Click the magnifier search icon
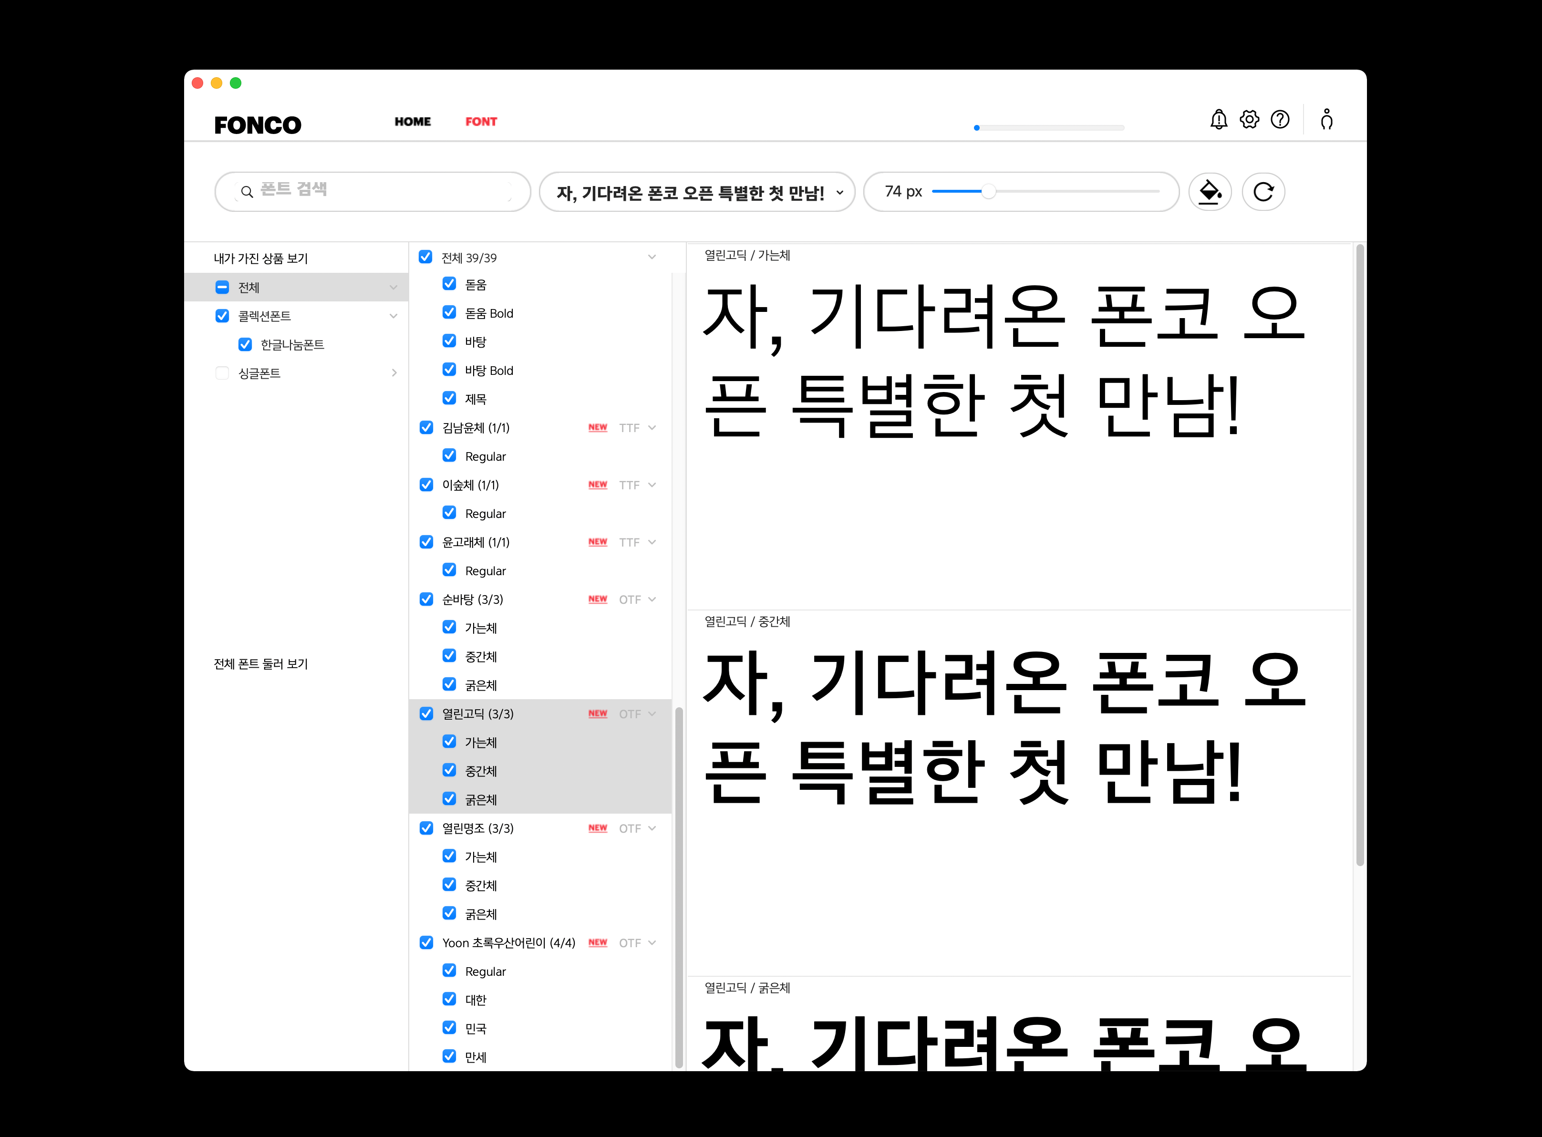1542x1137 pixels. [x=247, y=192]
